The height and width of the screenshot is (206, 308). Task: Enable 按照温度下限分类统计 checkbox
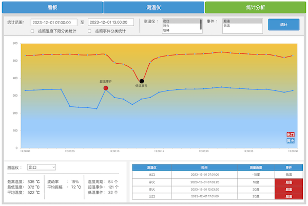(33, 31)
